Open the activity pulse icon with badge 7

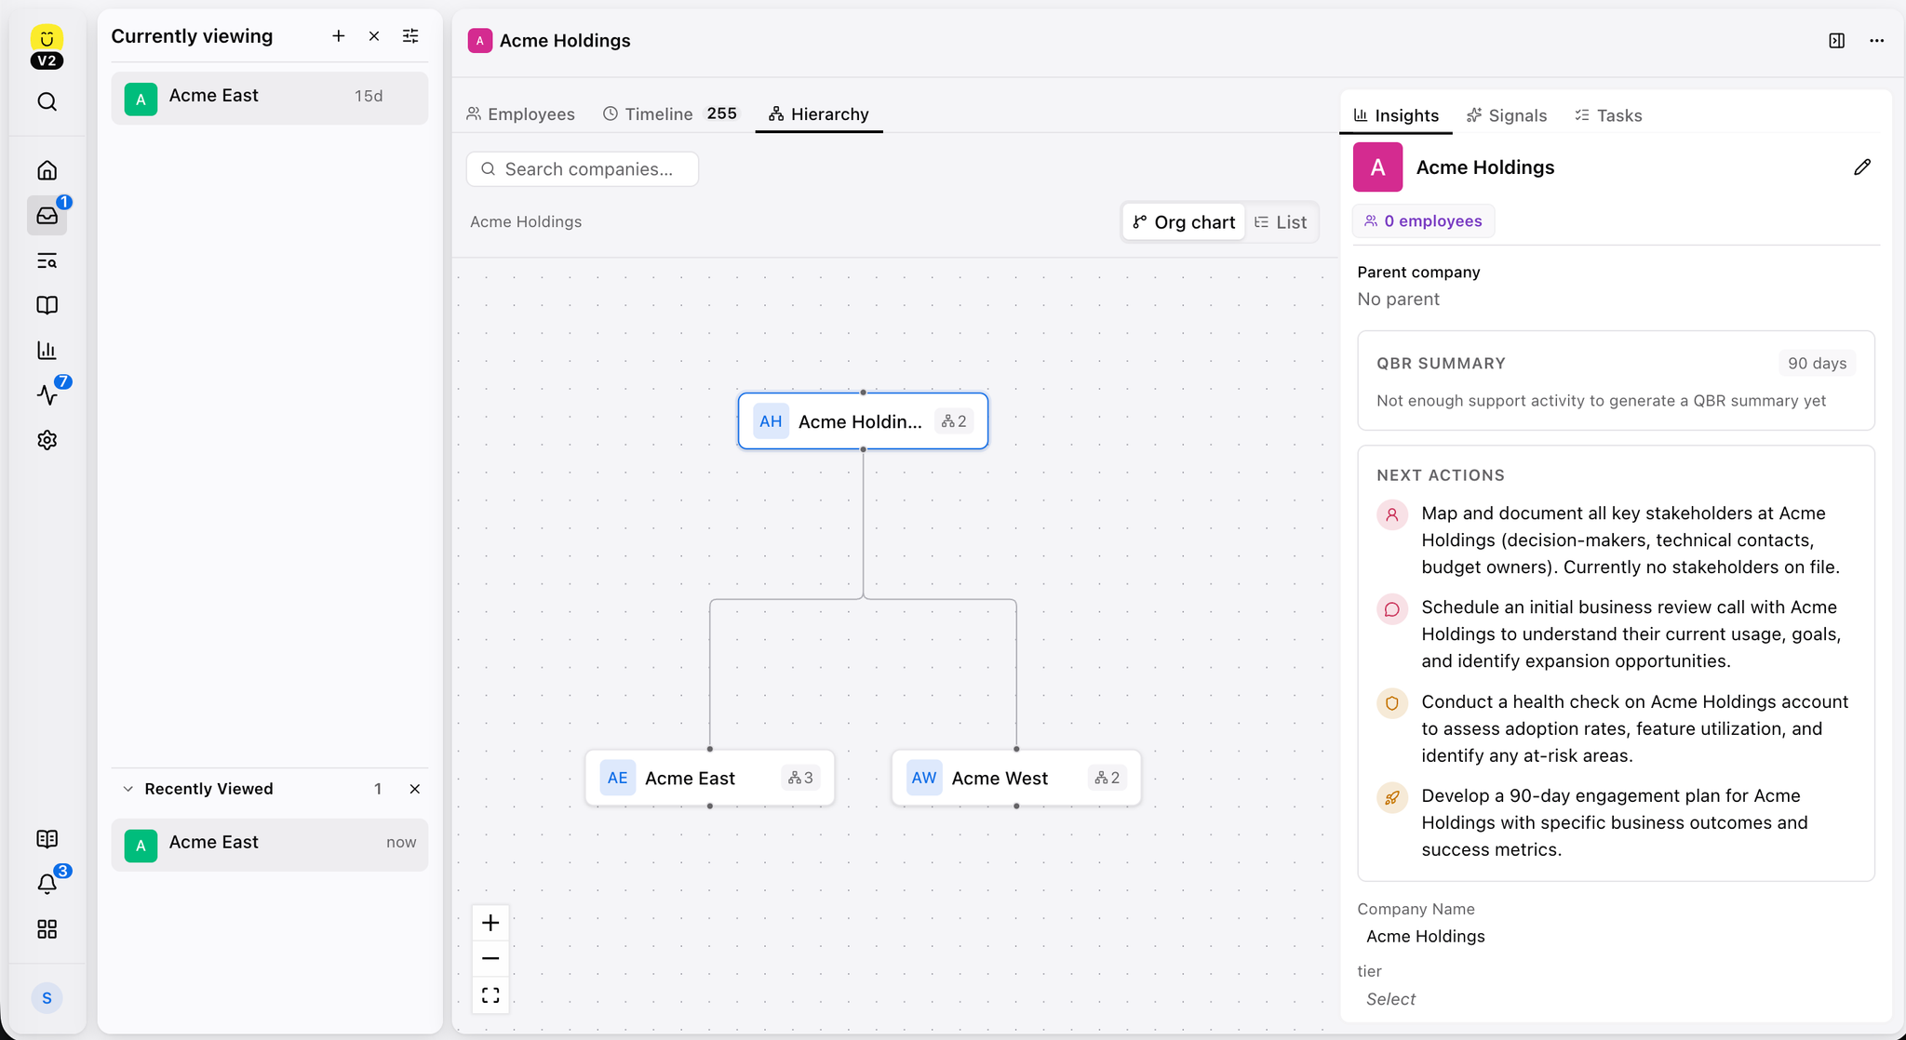click(x=47, y=395)
